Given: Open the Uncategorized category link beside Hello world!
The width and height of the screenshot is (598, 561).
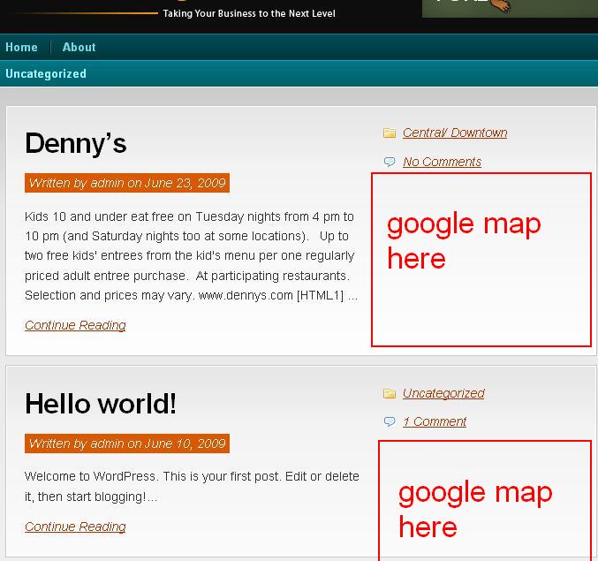Looking at the screenshot, I should [443, 393].
